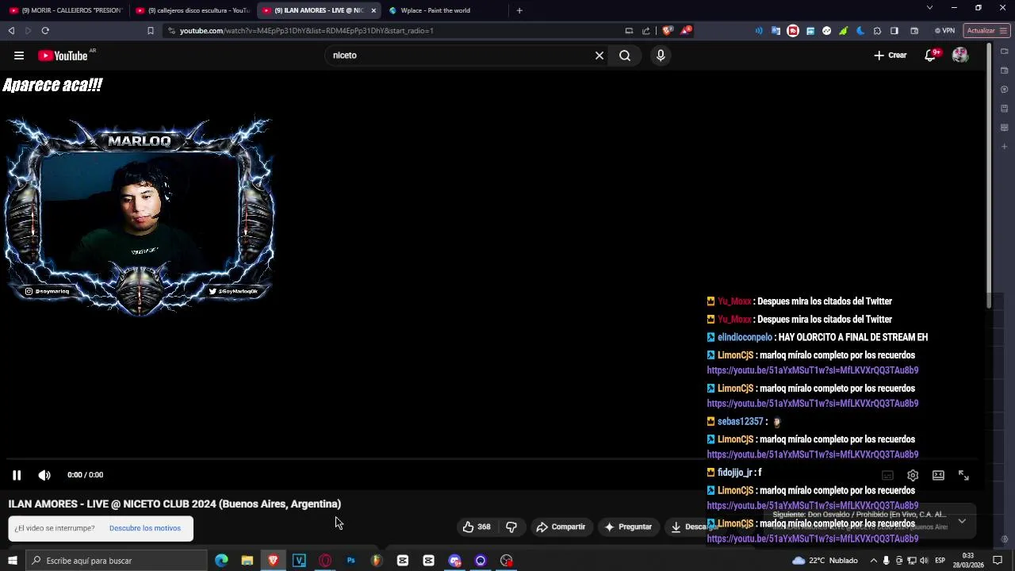Open the Windows Start menu
The width and height of the screenshot is (1015, 571).
13,561
